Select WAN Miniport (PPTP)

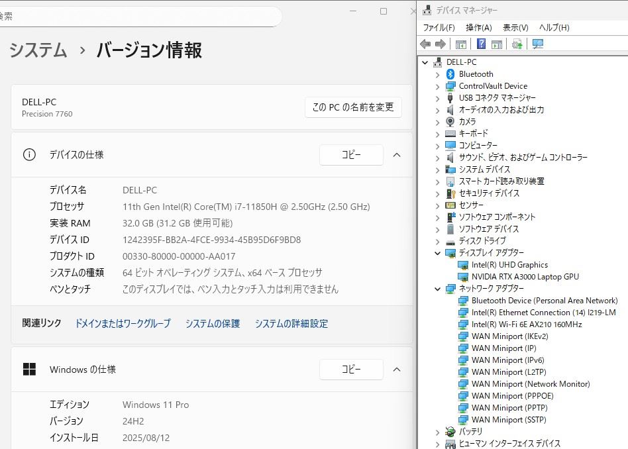click(x=509, y=408)
